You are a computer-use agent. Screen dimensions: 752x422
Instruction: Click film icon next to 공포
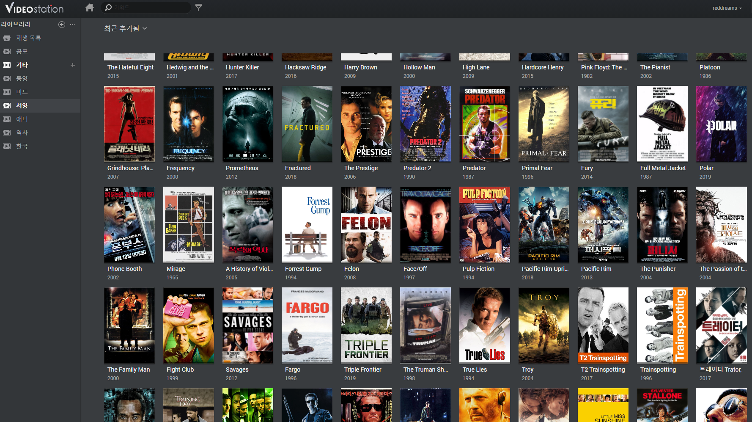(x=7, y=52)
